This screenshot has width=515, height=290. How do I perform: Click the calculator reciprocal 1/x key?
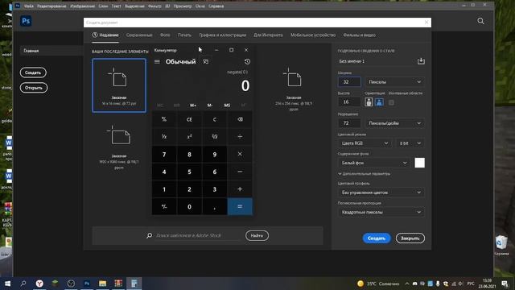point(164,136)
